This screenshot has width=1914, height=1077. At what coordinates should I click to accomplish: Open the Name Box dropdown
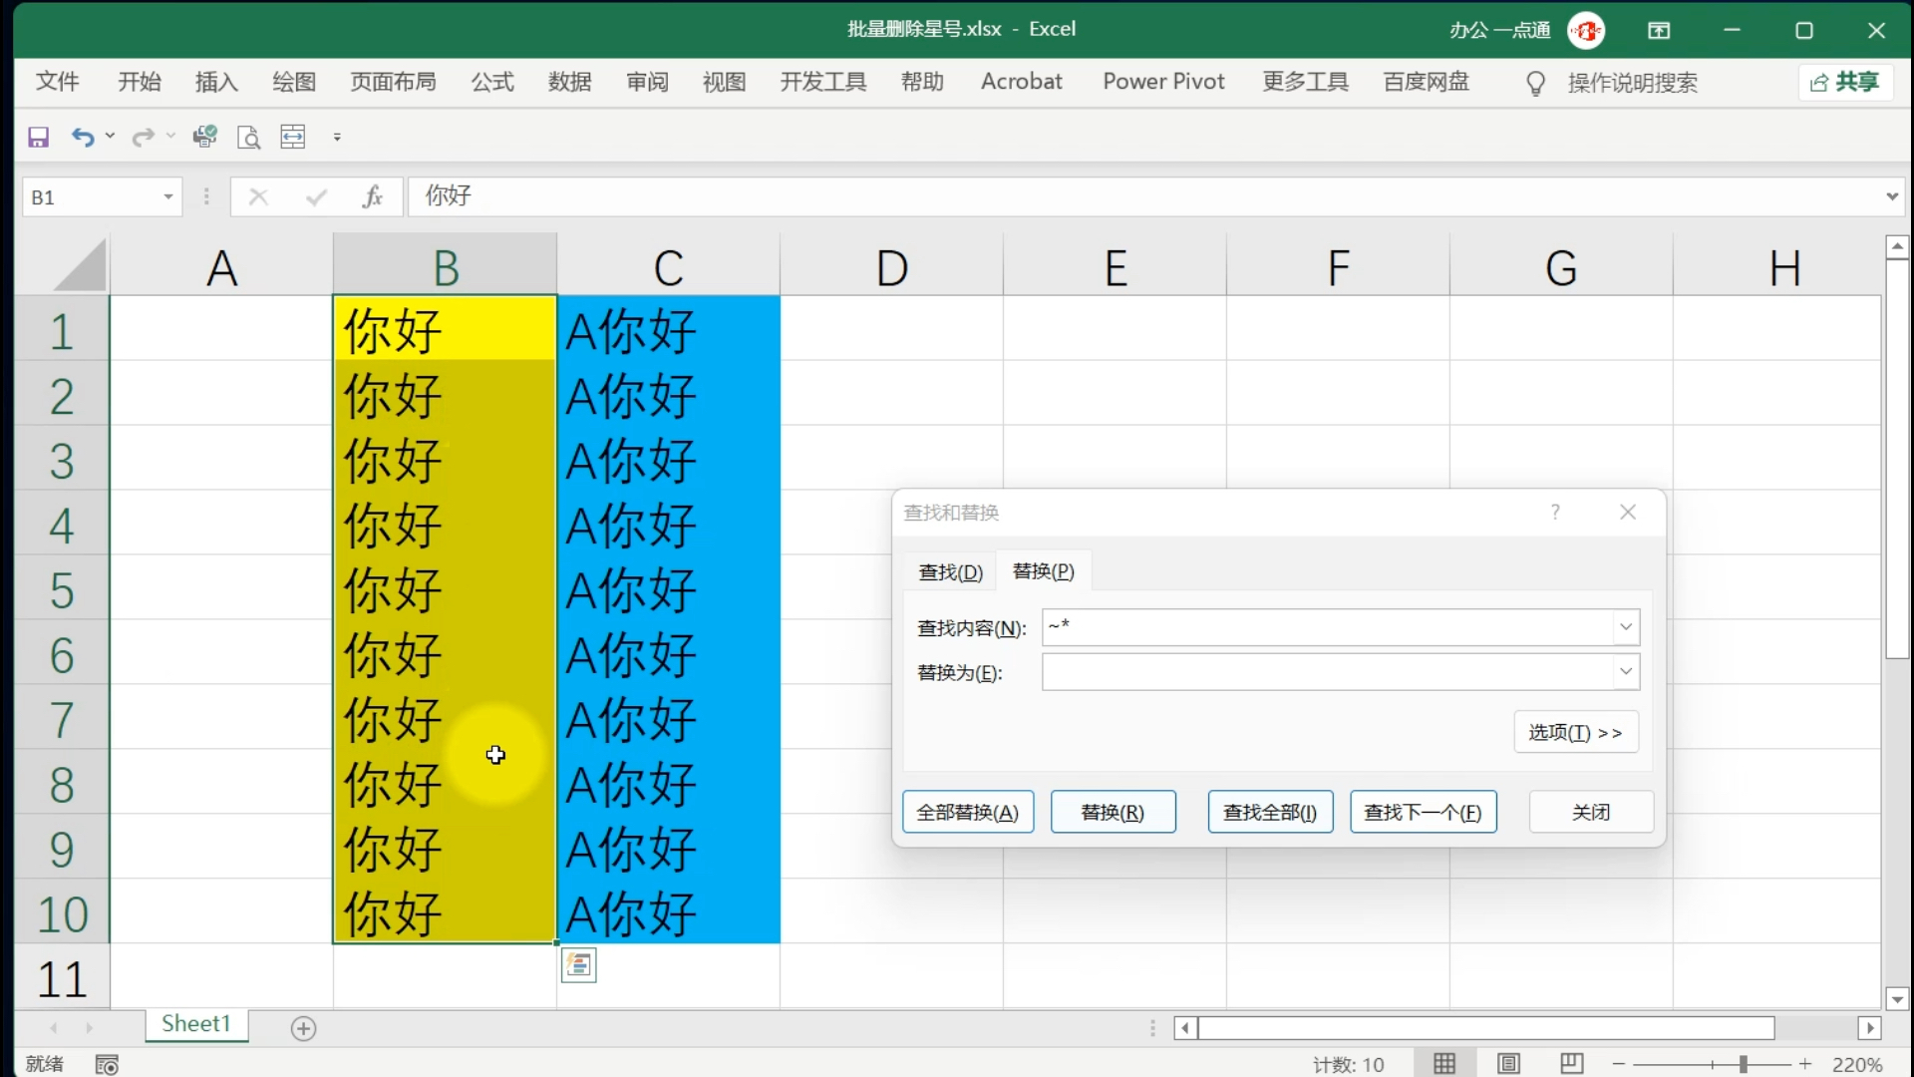tap(168, 197)
